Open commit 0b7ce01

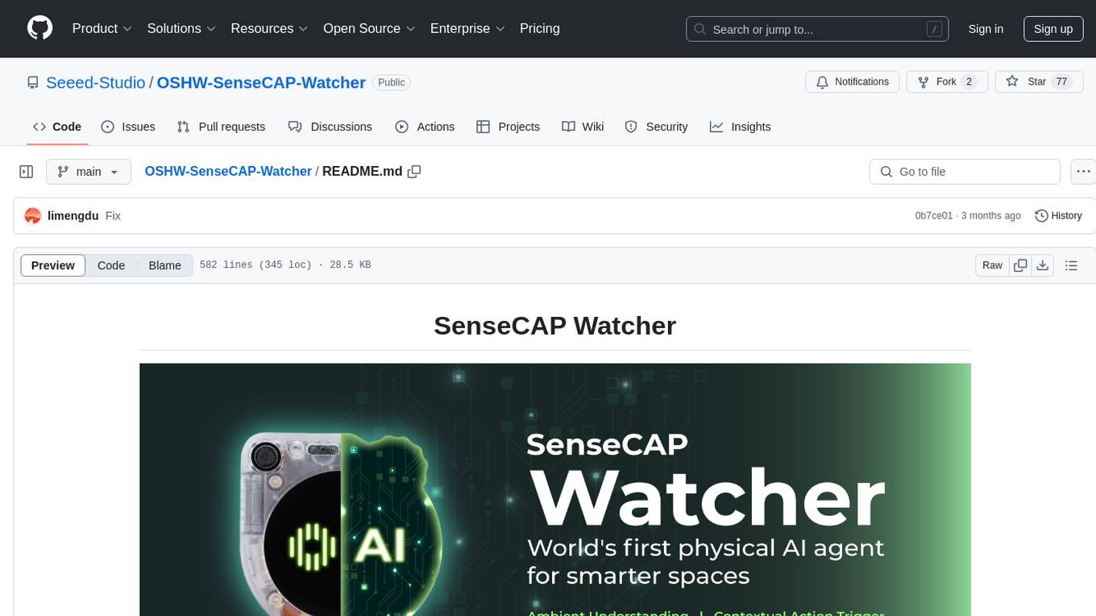pyautogui.click(x=934, y=215)
